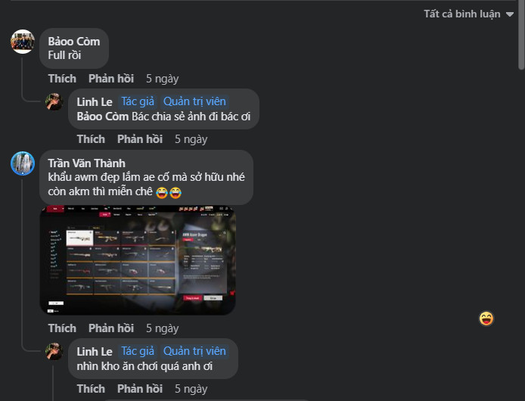The image size is (525, 401).
Task: Reply to Trần Văn Thành's comment
Action: pos(111,328)
